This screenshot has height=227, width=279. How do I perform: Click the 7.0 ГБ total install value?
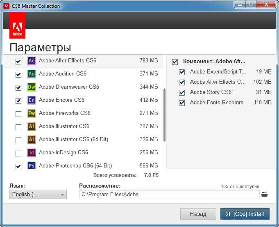[151, 175]
